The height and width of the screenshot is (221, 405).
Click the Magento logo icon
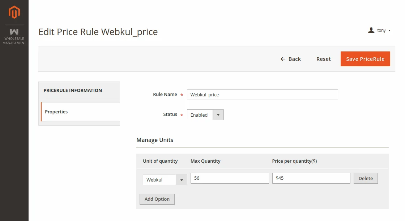14,11
